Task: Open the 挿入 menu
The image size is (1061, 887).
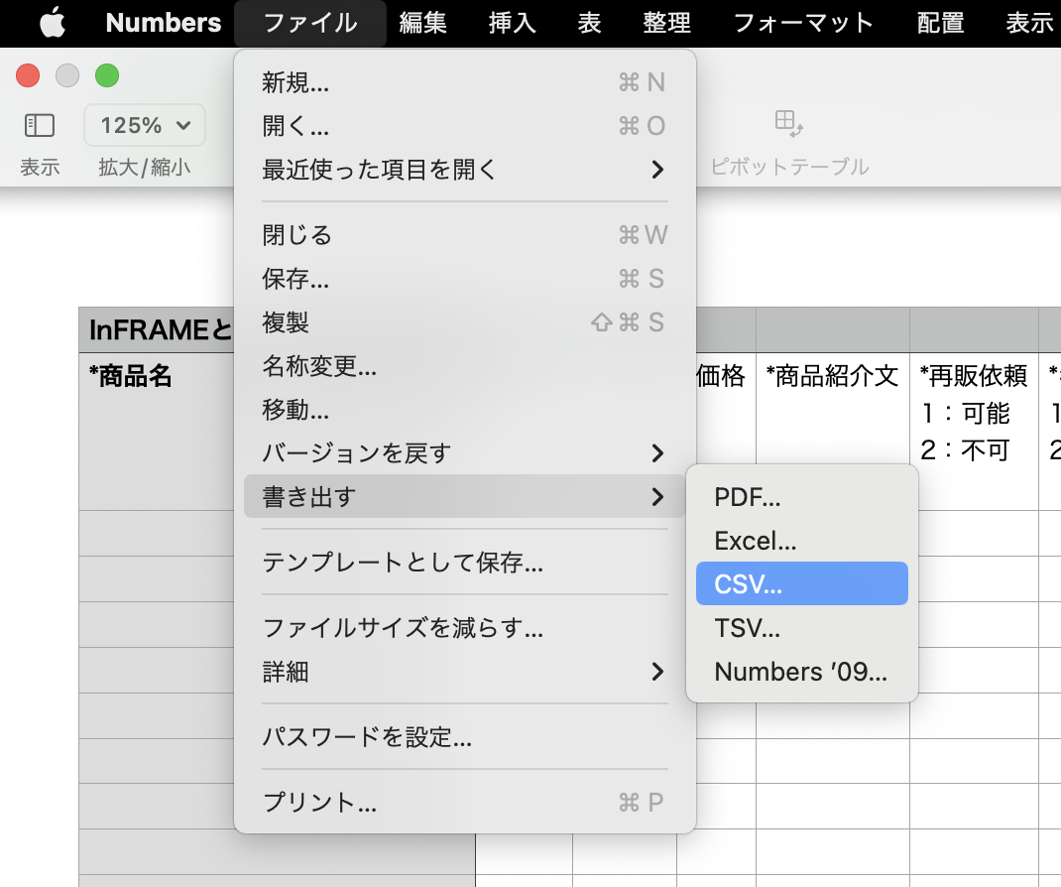Action: (x=511, y=23)
